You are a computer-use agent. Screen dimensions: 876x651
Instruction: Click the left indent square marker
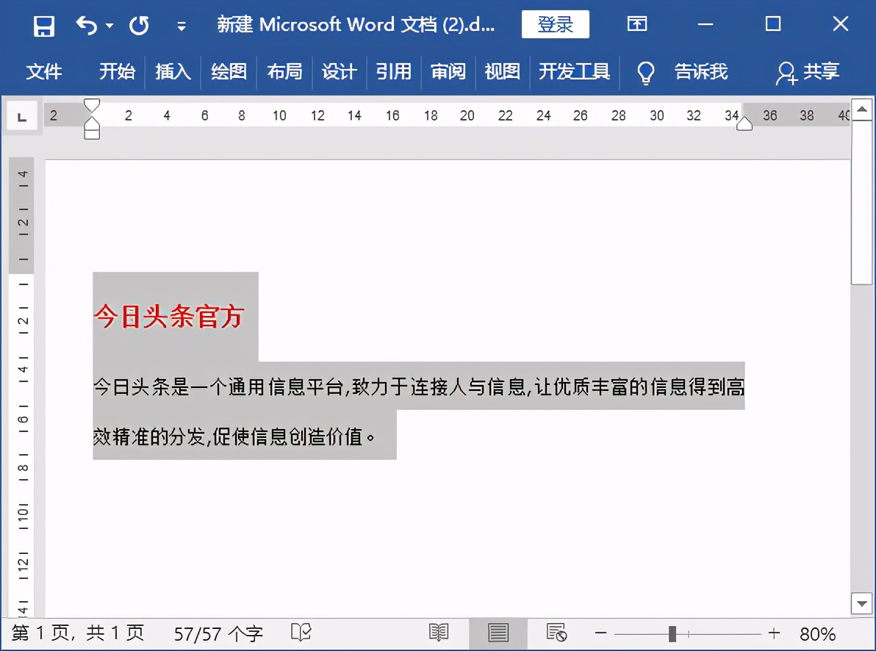coord(92,134)
